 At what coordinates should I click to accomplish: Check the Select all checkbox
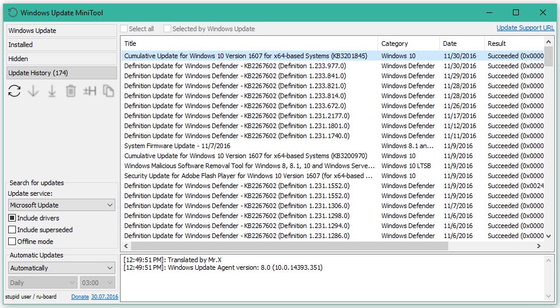pyautogui.click(x=124, y=29)
